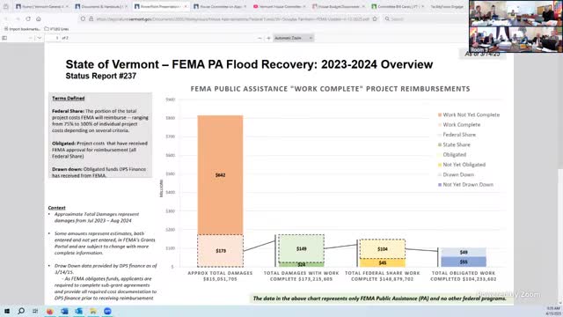Open Firefox from the taskbar

pos(50,311)
